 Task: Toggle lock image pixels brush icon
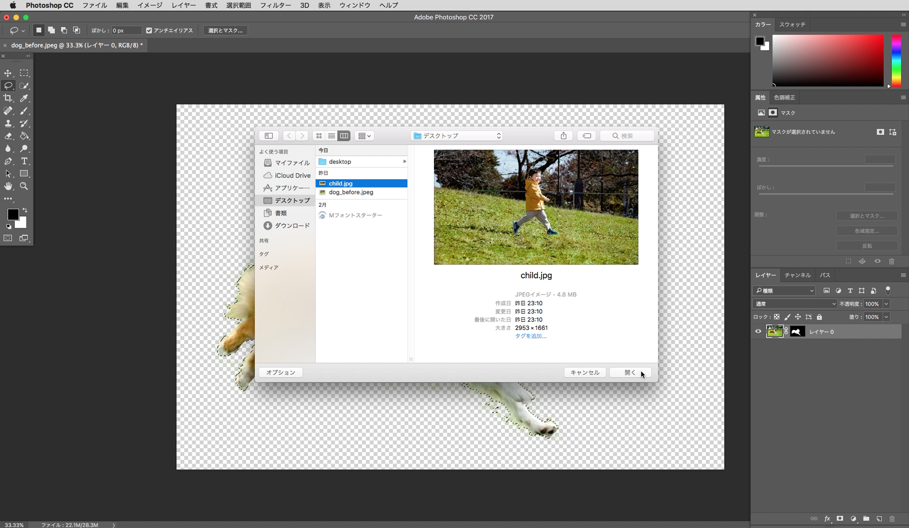coord(787,317)
